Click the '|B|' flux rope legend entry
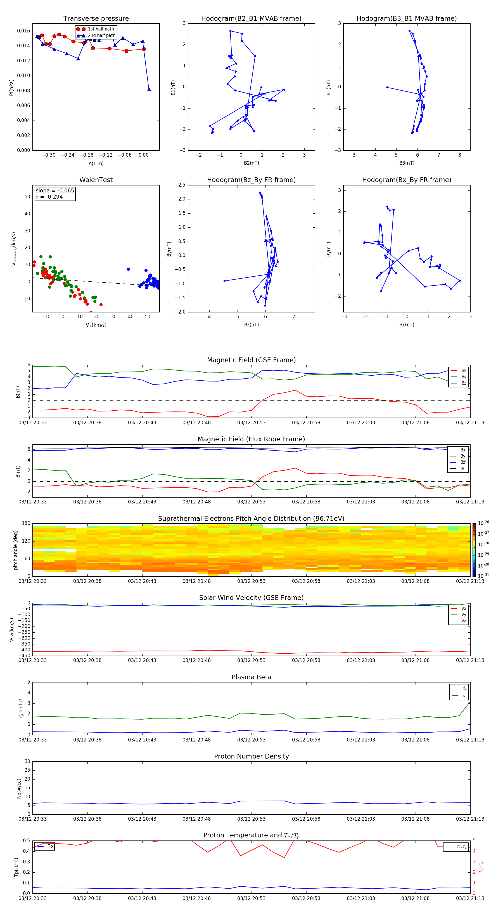 click(x=458, y=469)
